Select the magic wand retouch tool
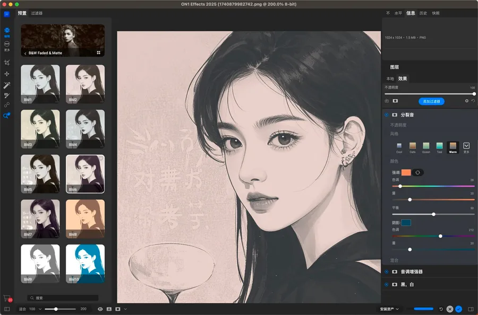The width and height of the screenshot is (478, 315). tap(7, 85)
